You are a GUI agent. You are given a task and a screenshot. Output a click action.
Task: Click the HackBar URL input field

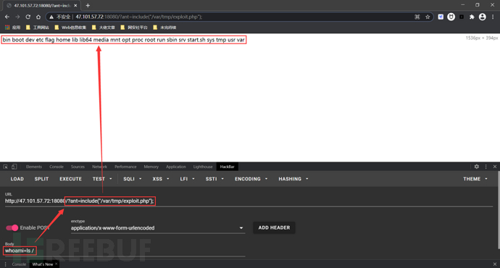[x=249, y=201]
